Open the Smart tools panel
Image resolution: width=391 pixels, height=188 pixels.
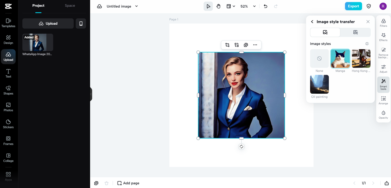coord(383,85)
